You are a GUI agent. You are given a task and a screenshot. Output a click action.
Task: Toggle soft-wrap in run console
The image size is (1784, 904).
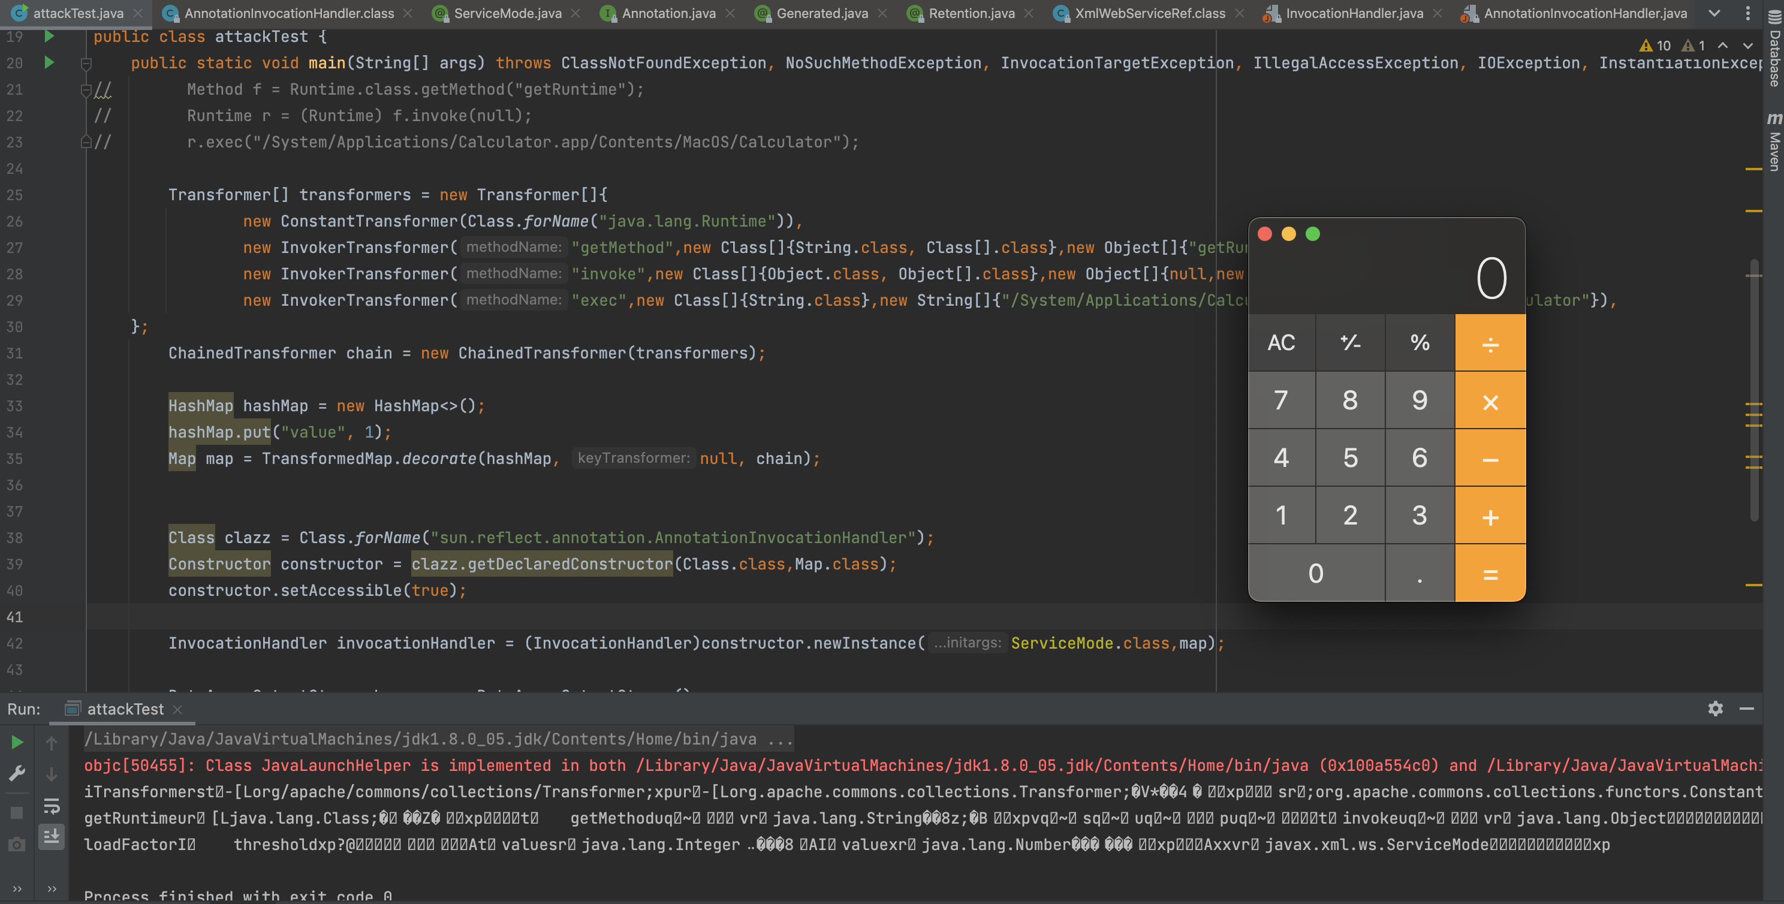point(51,806)
